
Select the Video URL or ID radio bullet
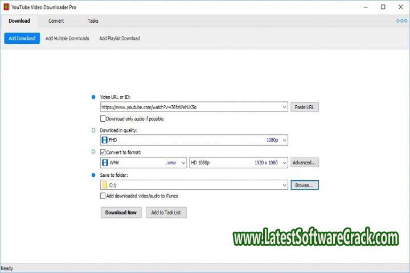(x=93, y=97)
